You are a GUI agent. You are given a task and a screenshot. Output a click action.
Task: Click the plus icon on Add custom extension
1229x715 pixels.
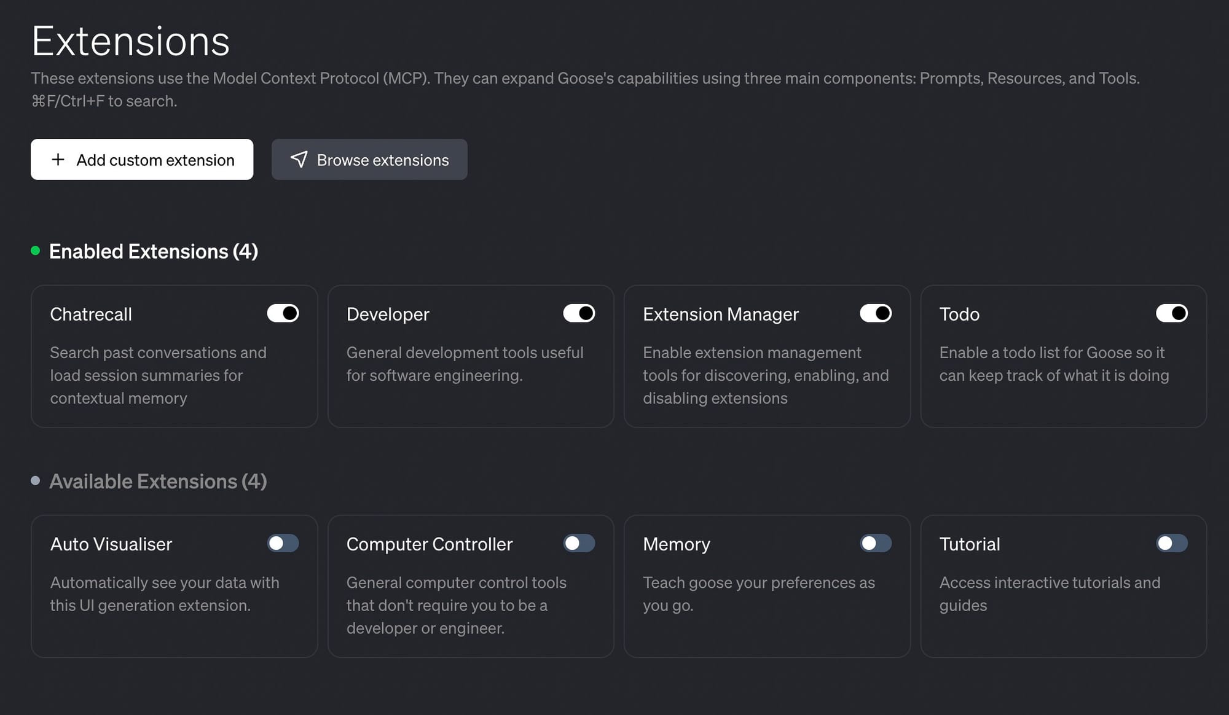[x=58, y=160]
